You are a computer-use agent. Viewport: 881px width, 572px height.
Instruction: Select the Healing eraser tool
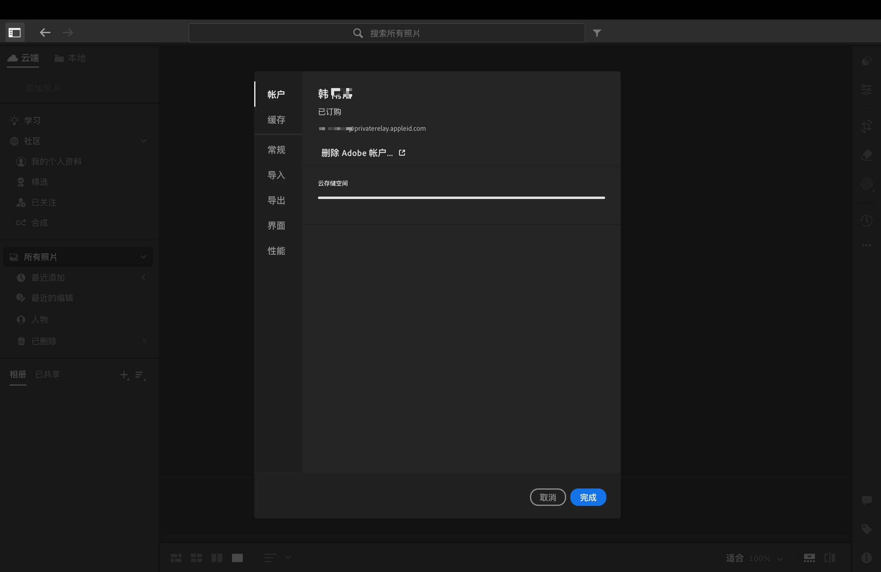point(866,155)
